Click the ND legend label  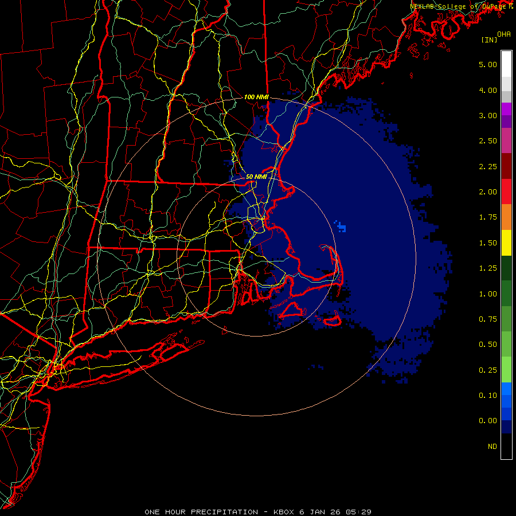492,447
